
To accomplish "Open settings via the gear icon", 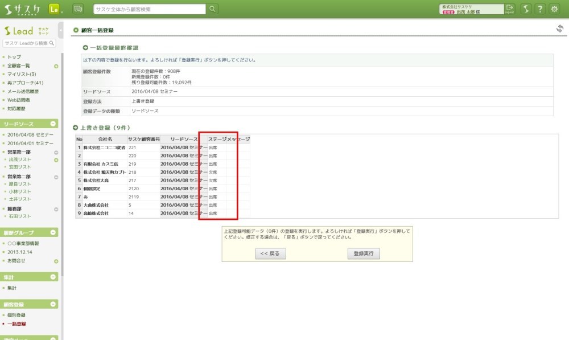I will pos(554,9).
